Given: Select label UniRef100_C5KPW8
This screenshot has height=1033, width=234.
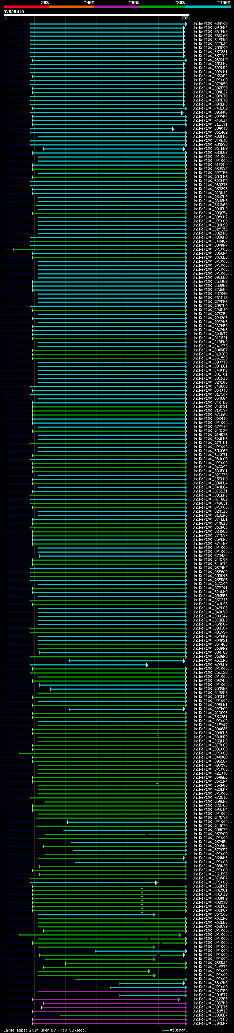Looking at the screenshot, I should 210,786.
